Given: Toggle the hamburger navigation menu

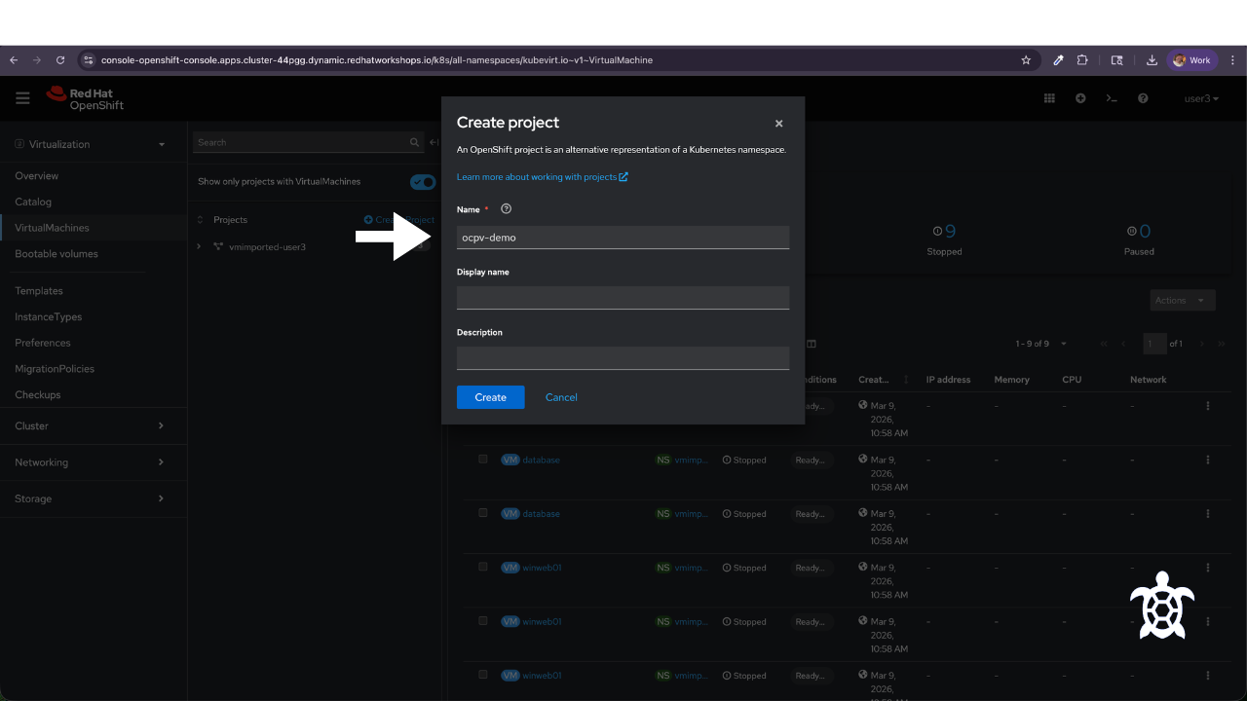Looking at the screenshot, I should [22, 98].
